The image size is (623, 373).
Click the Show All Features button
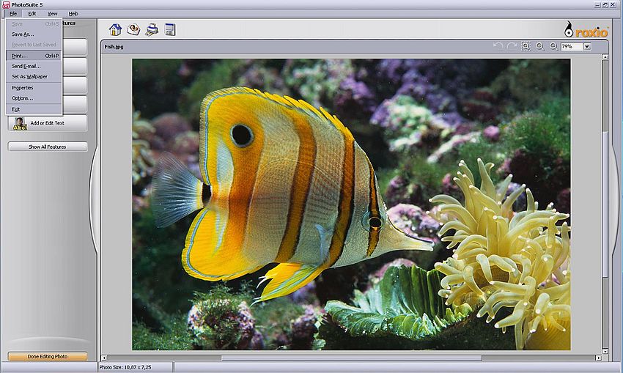click(x=48, y=147)
